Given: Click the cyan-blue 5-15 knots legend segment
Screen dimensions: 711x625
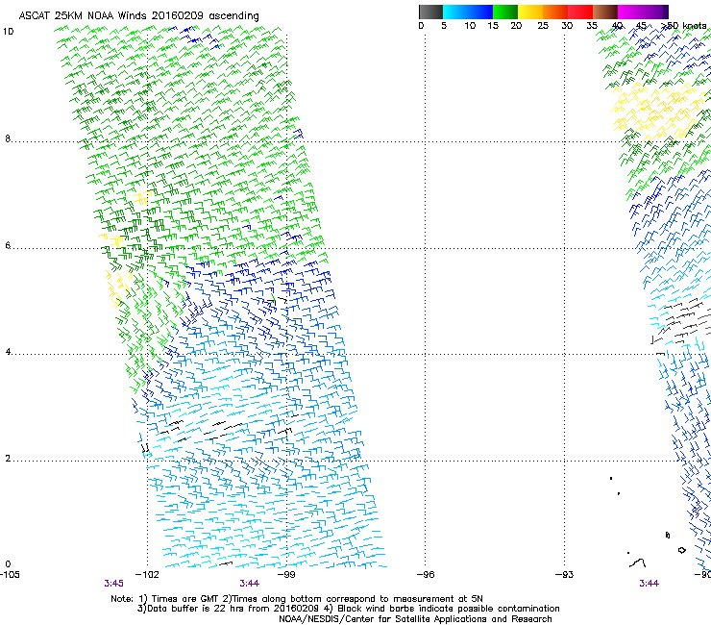Looking at the screenshot, I should click(x=468, y=12).
